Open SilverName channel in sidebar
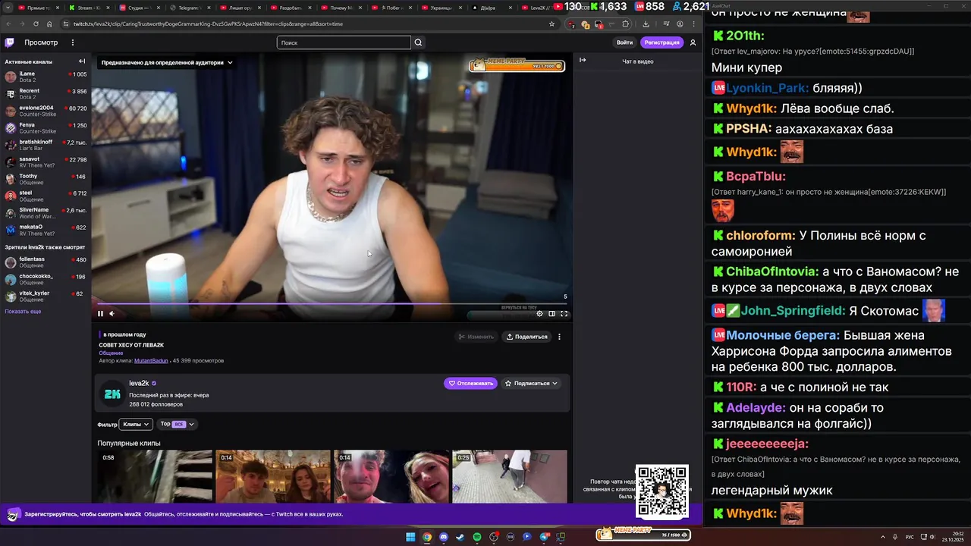Screen dimensions: 971x546 click(x=46, y=212)
